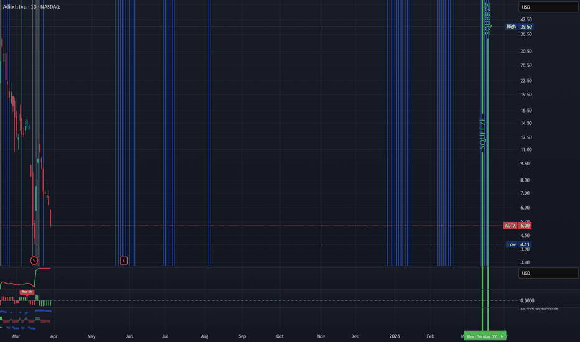Screen dimensions: 580x342
Task: Click the High 39.50 price label
Action: click(520, 27)
